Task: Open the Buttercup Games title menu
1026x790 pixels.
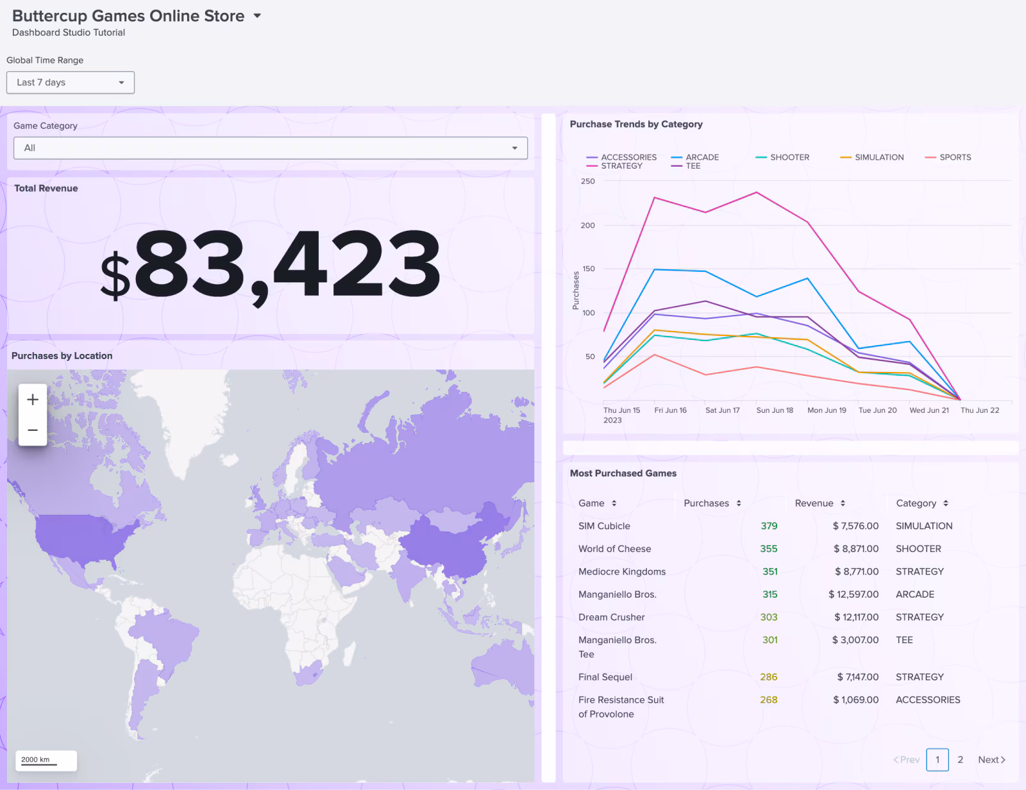Action: 257,15
